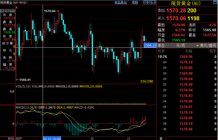The height and width of the screenshot is (140, 218).
Task: Click the 02-10 16:00 time axis marker
Action: pos(52,138)
